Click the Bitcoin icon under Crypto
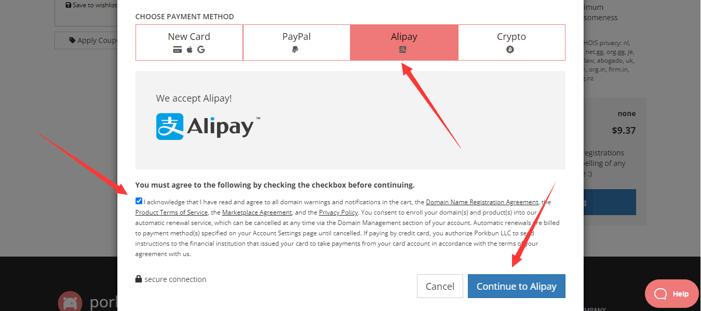Screen dimensions: 701x311 click(510, 50)
